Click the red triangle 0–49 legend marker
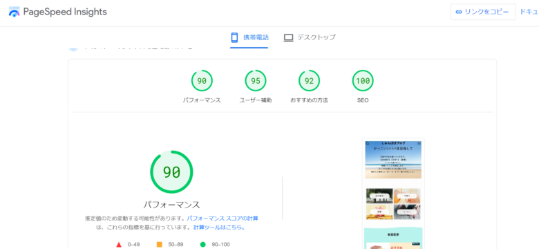Viewport: 539px width, 249px height. click(119, 245)
